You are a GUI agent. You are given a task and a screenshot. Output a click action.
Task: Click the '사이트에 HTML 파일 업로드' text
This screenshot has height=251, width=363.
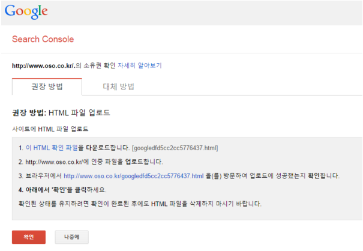tap(50, 129)
